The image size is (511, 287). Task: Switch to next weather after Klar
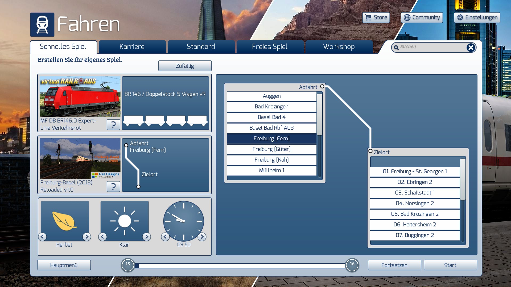tap(146, 237)
